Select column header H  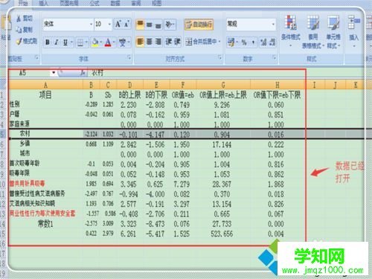[x=278, y=85]
